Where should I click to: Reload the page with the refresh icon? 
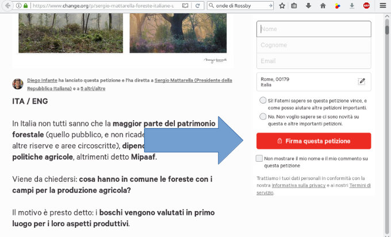point(197,6)
